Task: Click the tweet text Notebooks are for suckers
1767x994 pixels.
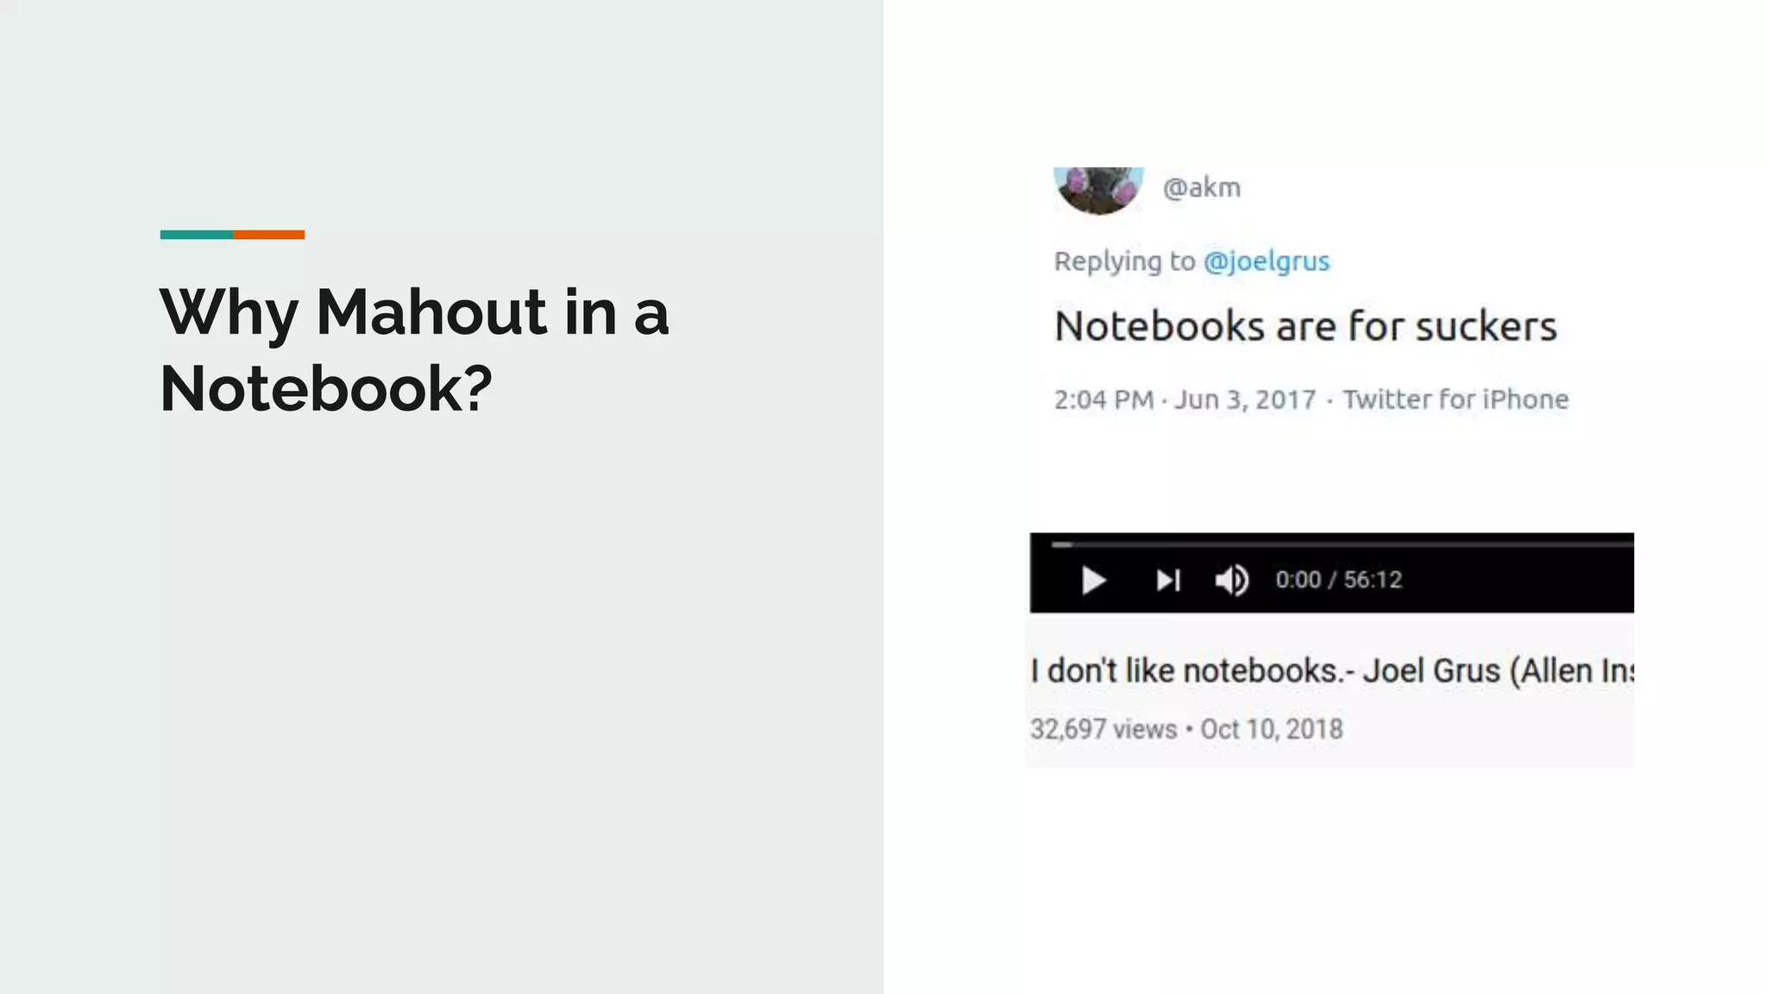Action: tap(1305, 326)
